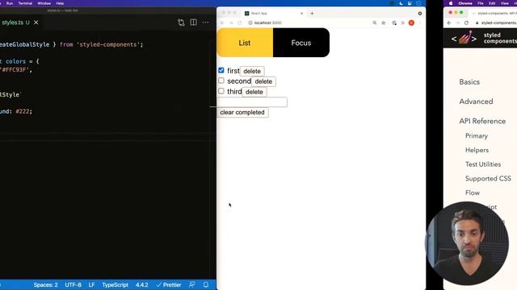Reload the styled-components docs page
517x290 pixels.
tap(466, 23)
